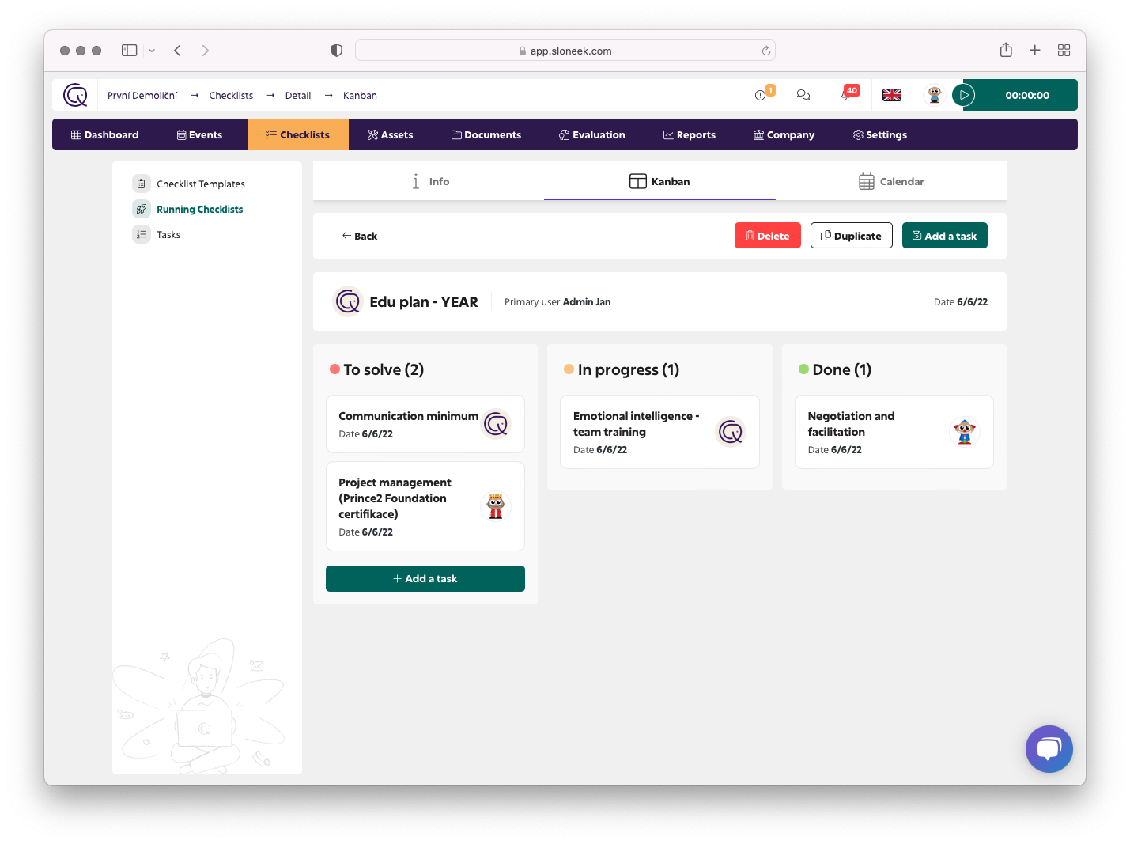
Task: Show Safari tab overview
Action: coord(1064,50)
